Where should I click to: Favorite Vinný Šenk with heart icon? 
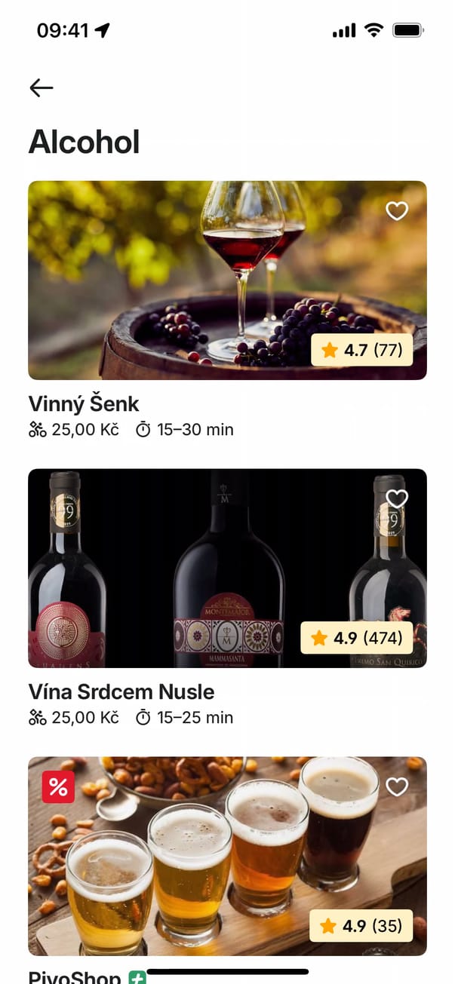(x=397, y=211)
